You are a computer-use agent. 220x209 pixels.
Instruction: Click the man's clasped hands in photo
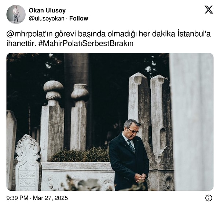140,178
